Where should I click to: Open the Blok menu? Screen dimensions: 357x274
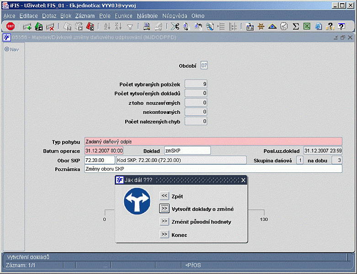pyautogui.click(x=66, y=16)
